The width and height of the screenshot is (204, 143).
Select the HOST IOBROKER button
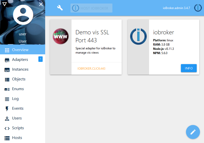[x=92, y=8]
